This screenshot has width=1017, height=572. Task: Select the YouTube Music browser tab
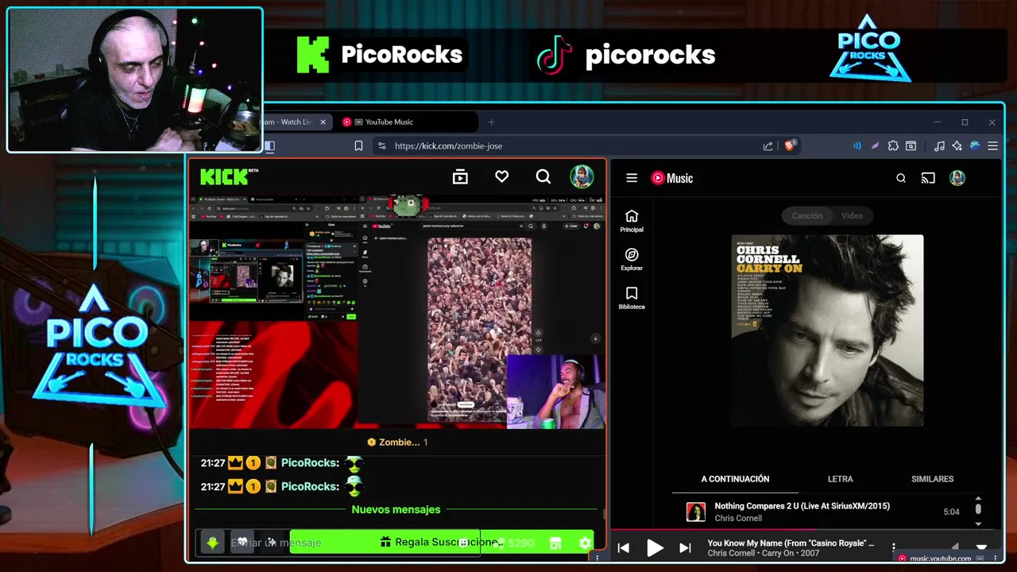[408, 122]
